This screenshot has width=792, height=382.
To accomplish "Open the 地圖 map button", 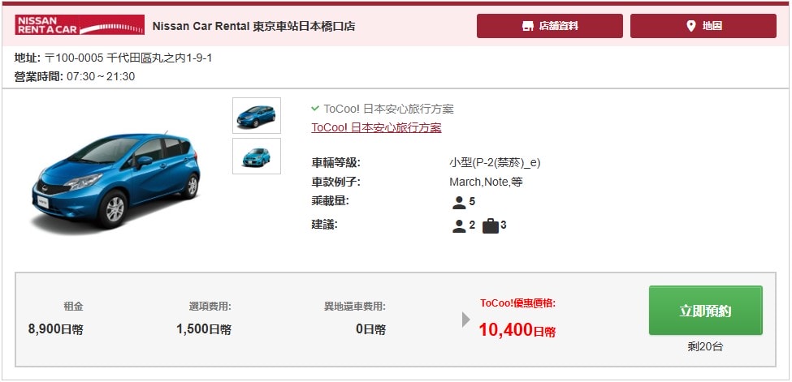I will (x=703, y=26).
